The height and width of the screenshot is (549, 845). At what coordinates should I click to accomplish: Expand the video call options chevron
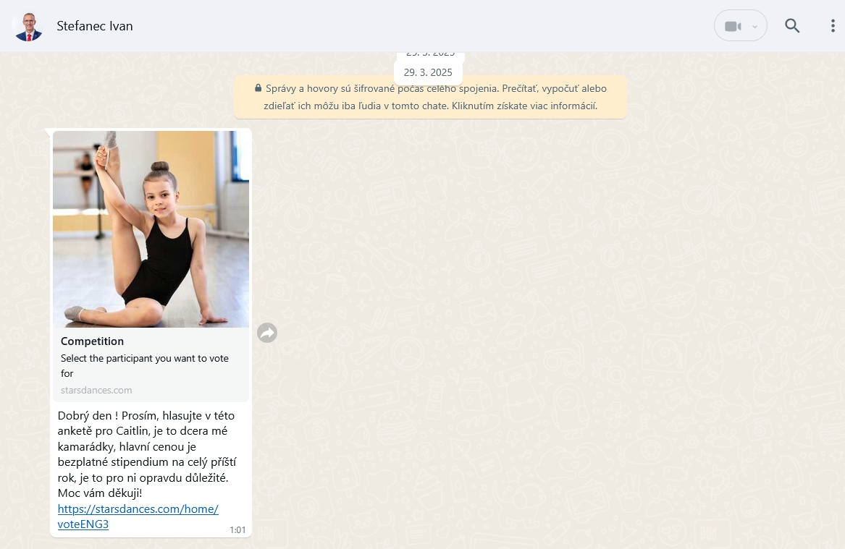click(754, 27)
